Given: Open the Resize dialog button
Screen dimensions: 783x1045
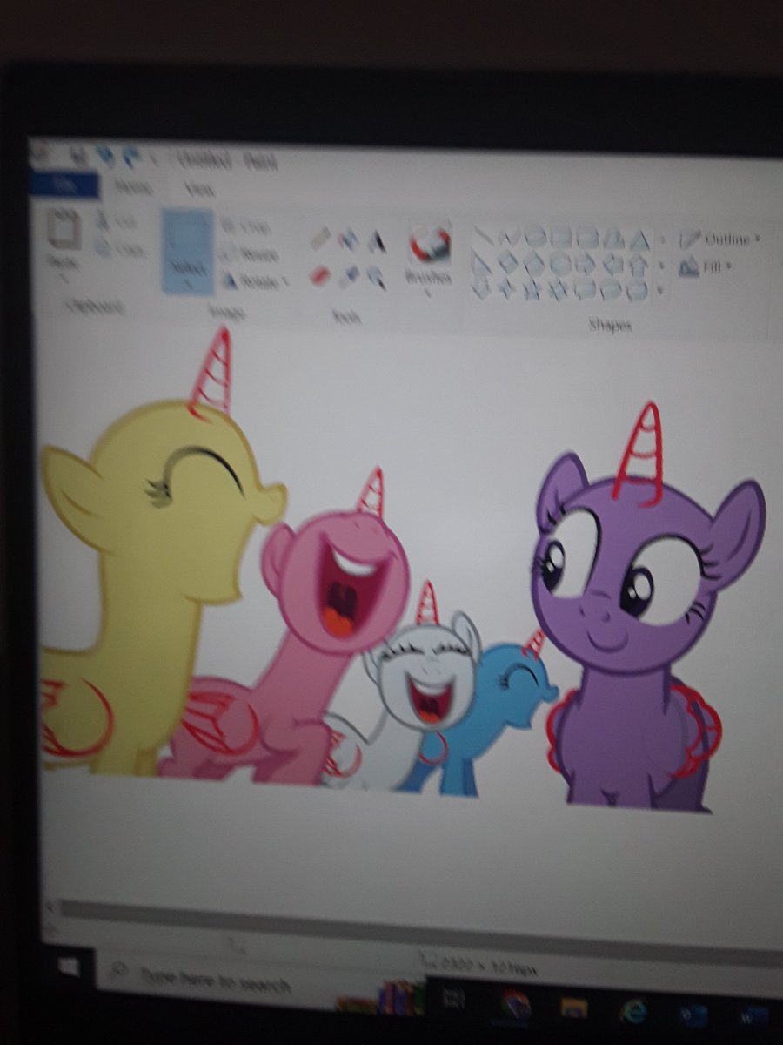Looking at the screenshot, I should [250, 254].
